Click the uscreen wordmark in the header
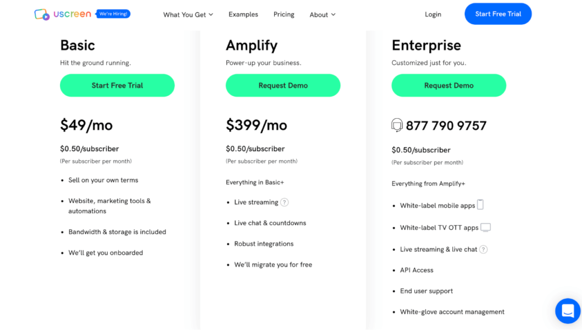The height and width of the screenshot is (330, 582). [x=73, y=14]
